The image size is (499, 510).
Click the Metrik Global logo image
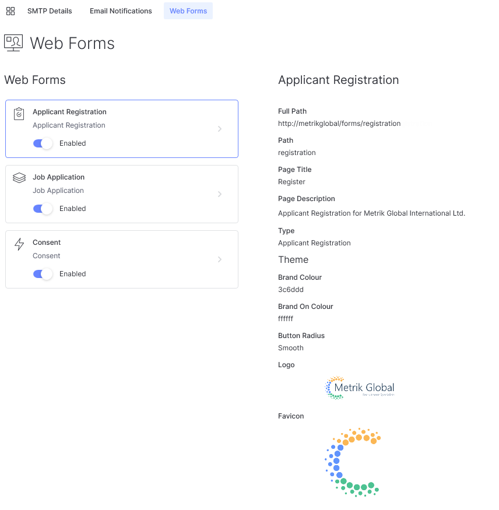click(360, 388)
